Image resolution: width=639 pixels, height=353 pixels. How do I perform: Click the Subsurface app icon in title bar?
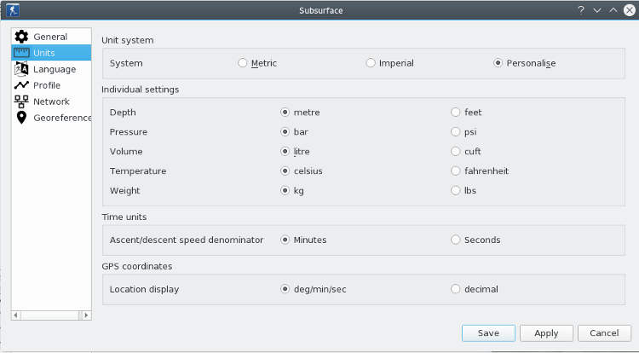[11, 10]
